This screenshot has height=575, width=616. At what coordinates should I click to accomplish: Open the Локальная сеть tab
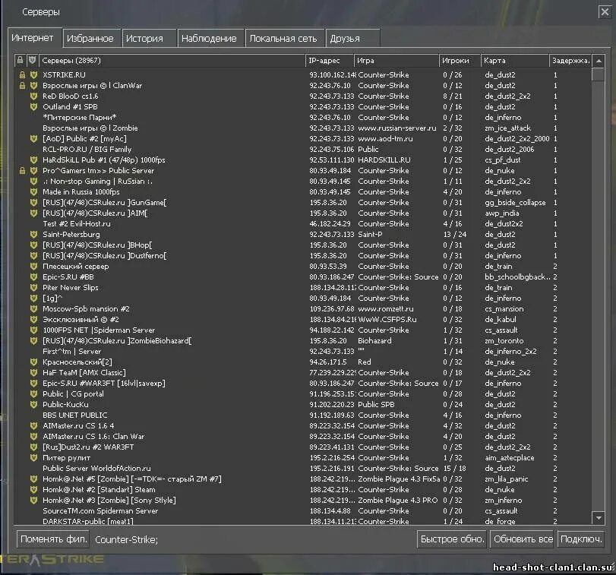pyautogui.click(x=285, y=39)
